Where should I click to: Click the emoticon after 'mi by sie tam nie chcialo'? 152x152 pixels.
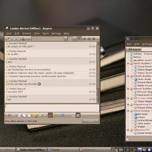click(39, 84)
